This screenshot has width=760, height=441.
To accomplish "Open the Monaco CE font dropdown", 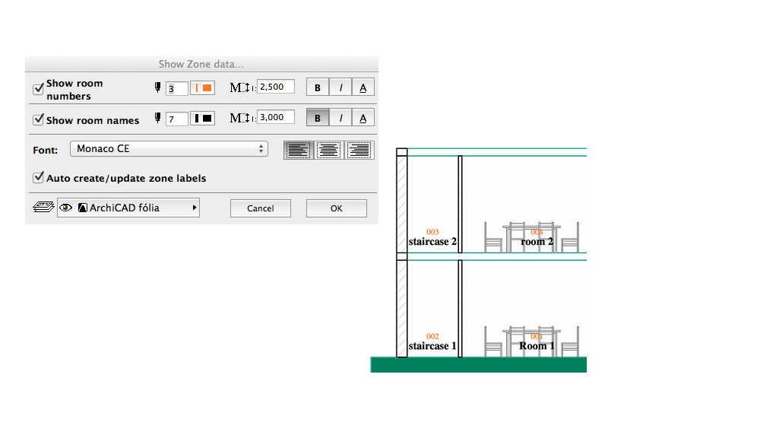I will click(168, 149).
